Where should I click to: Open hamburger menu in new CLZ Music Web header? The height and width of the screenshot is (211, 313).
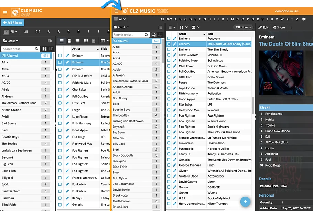click(117, 11)
